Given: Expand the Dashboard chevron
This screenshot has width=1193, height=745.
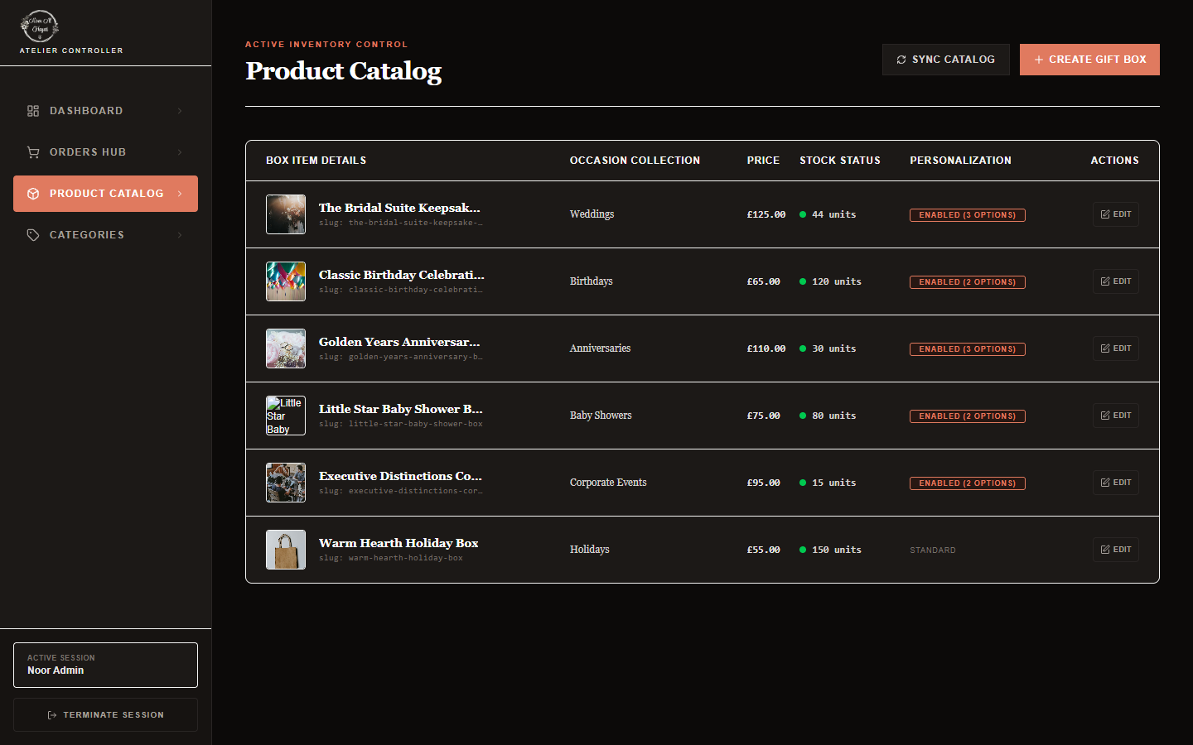Looking at the screenshot, I should point(180,111).
